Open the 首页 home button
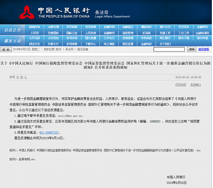Screen dimensions: 213x188 click(x=6, y=50)
